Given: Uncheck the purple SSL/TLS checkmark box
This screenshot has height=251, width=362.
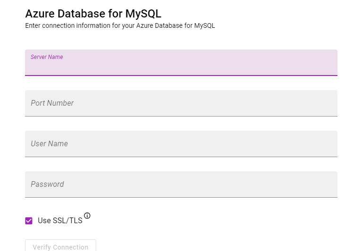Looking at the screenshot, I should pos(29,221).
